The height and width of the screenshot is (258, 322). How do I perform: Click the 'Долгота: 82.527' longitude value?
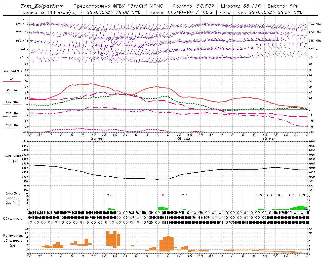pos(194,6)
